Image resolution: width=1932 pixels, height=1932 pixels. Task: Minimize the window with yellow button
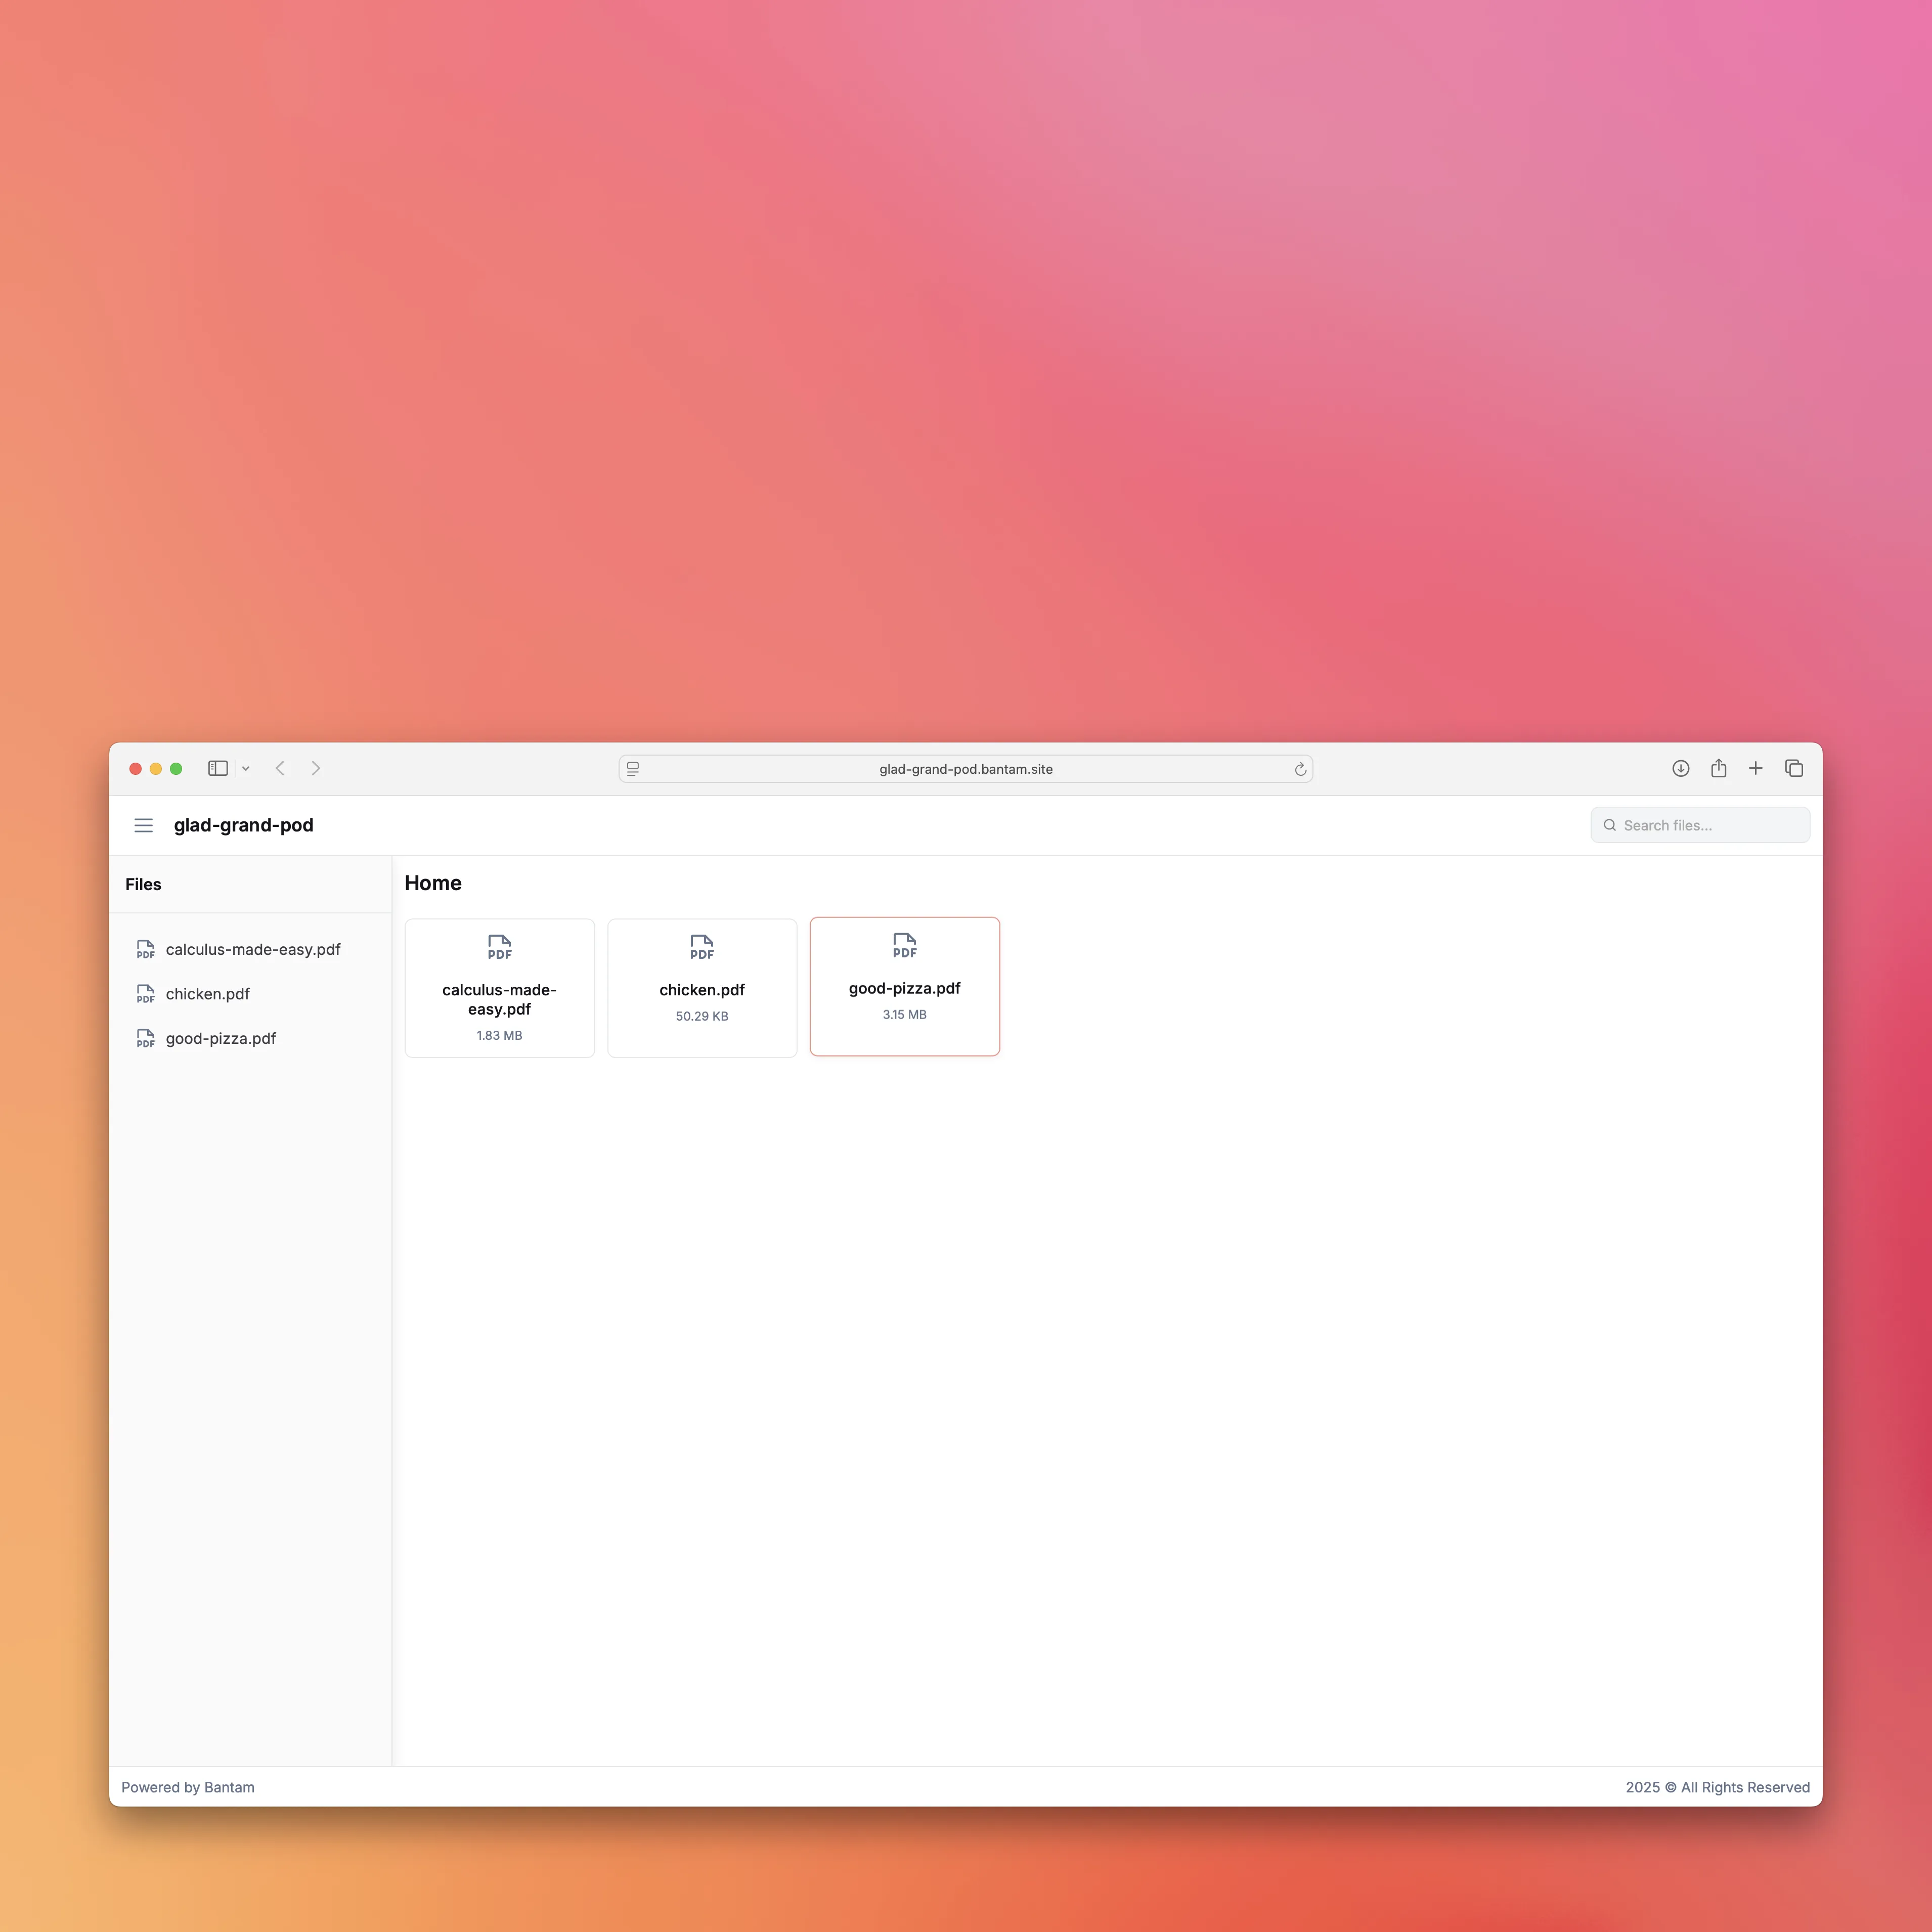point(156,768)
